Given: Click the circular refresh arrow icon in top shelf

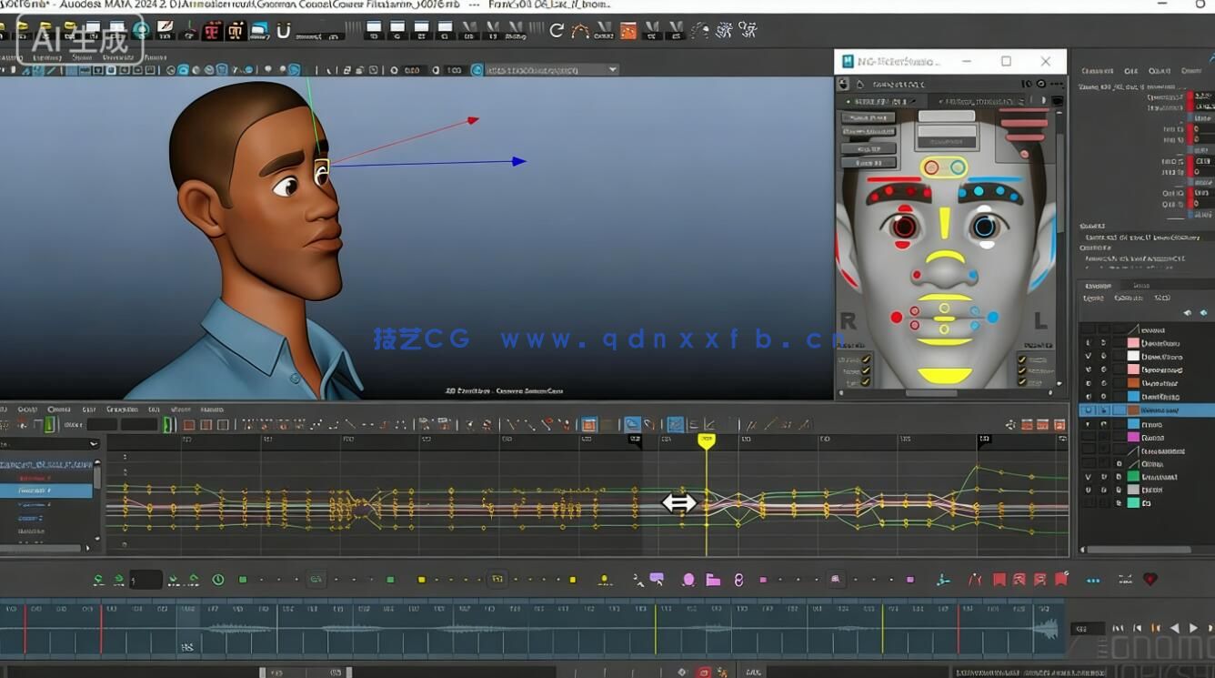Looking at the screenshot, I should pos(557,31).
